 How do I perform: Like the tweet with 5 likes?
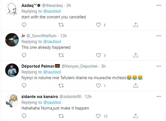click(x=99, y=25)
